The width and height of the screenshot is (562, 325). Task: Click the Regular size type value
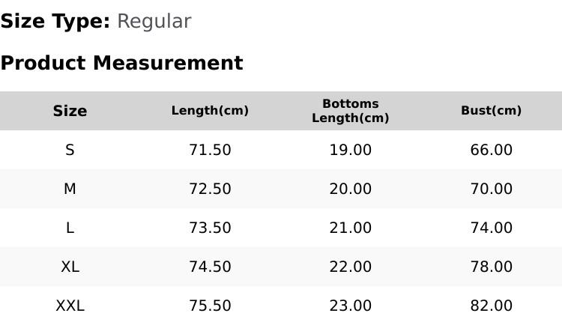(x=154, y=21)
